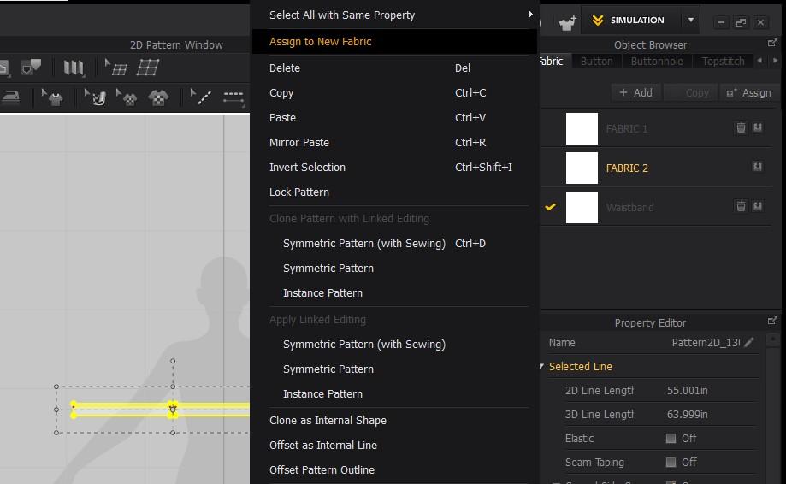Pop out the Object Browser panel
786x484 pixels.
(773, 44)
